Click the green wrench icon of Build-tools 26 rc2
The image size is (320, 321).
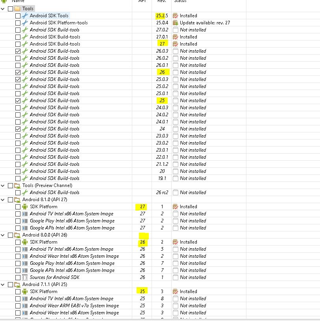point(25,193)
